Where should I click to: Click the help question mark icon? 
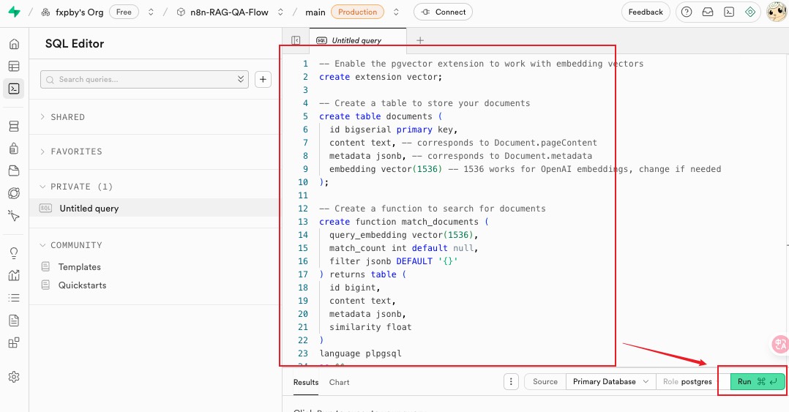pos(686,12)
